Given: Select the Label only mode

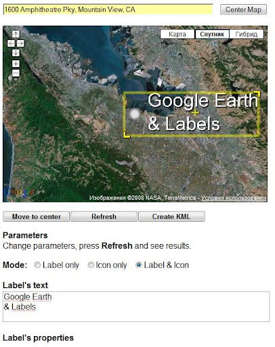Looking at the screenshot, I should [x=37, y=265].
